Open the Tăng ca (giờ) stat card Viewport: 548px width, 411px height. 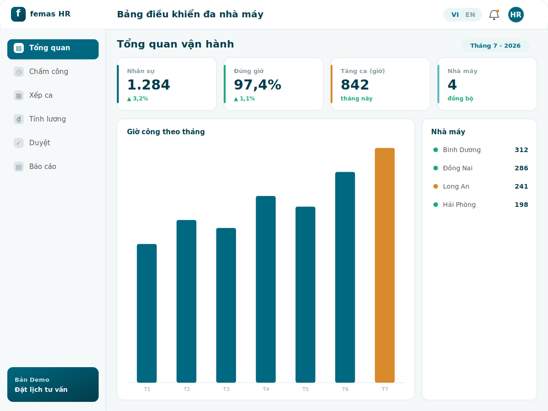[380, 84]
